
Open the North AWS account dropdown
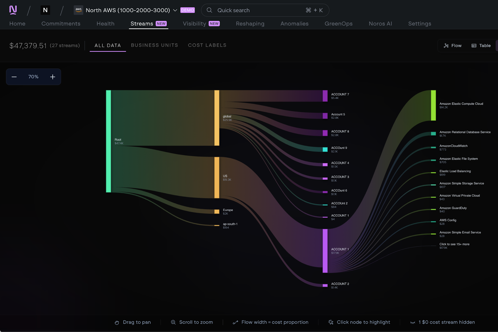[x=174, y=10]
